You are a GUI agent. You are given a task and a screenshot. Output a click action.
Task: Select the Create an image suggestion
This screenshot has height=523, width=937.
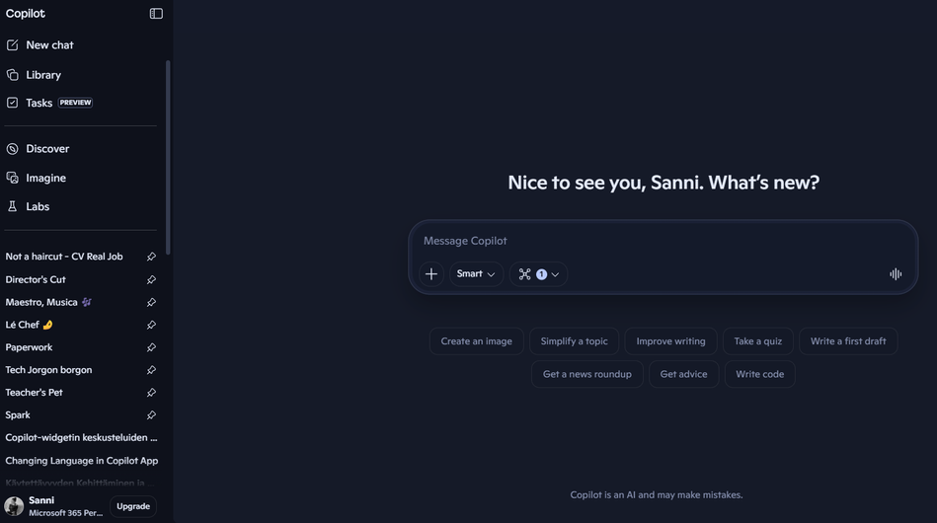pyautogui.click(x=476, y=340)
